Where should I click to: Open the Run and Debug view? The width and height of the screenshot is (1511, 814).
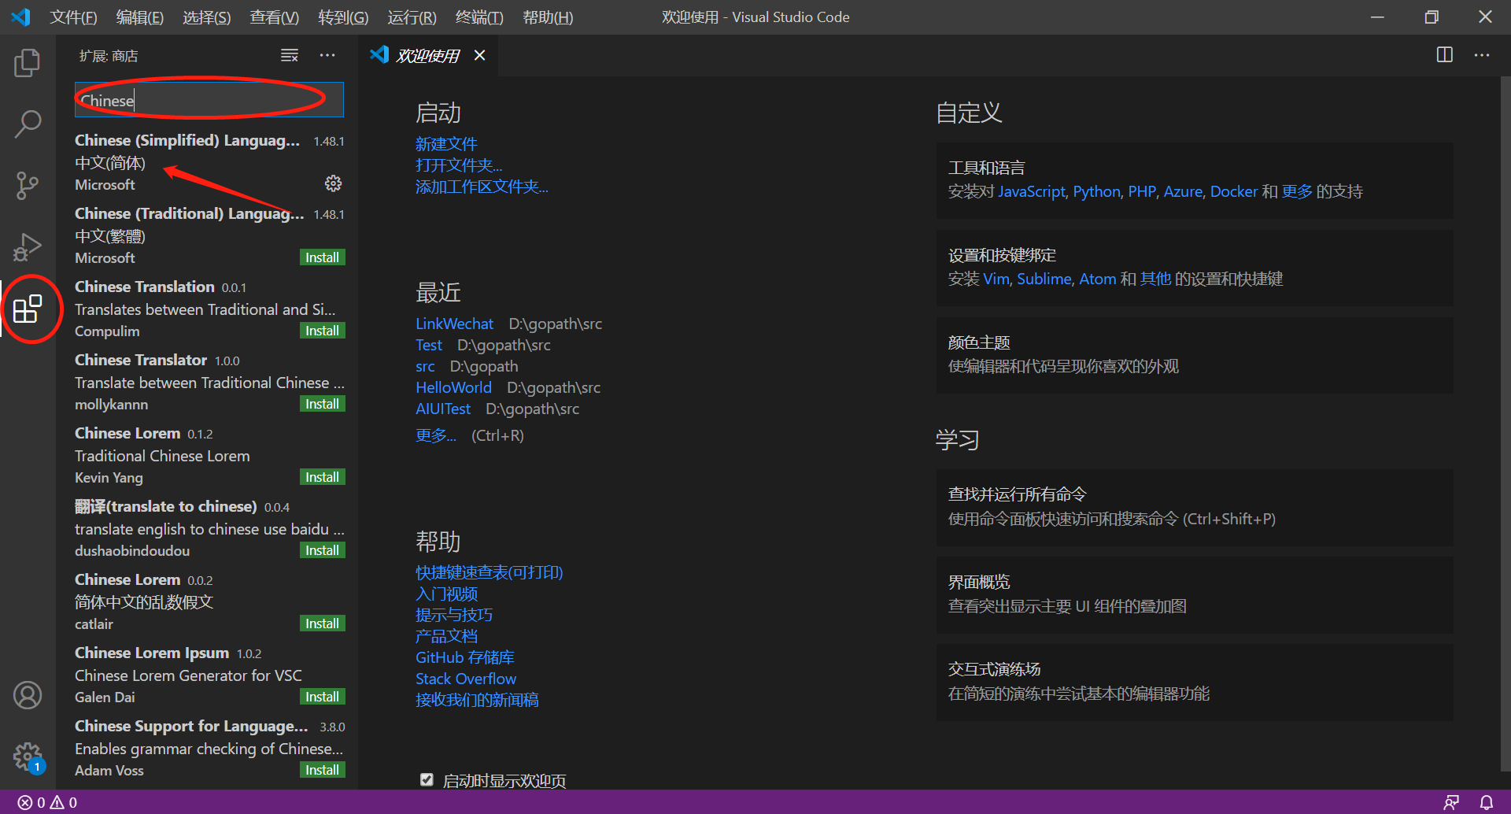(x=28, y=247)
